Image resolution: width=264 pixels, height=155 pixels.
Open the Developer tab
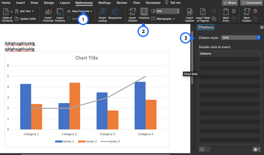[153, 3]
